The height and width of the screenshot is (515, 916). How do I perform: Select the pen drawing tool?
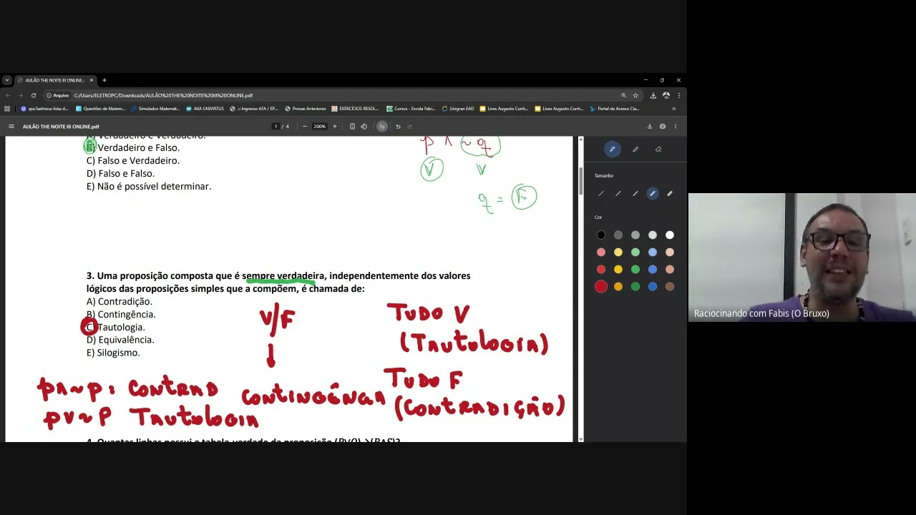[612, 149]
